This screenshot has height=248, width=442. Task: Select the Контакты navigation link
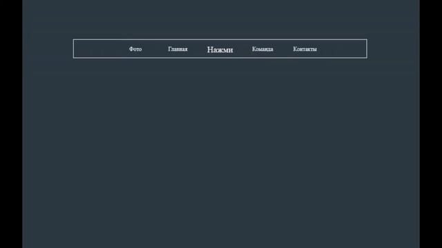point(305,49)
